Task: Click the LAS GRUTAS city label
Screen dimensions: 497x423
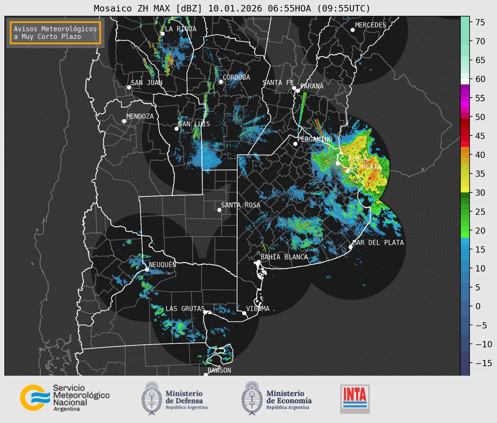Action: click(x=185, y=309)
